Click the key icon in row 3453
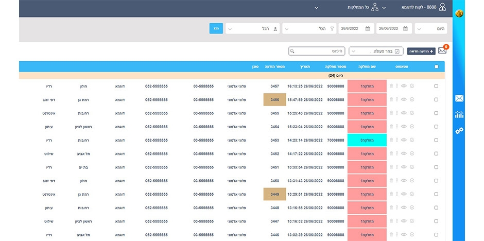The height and width of the screenshot is (241, 484). point(397,140)
